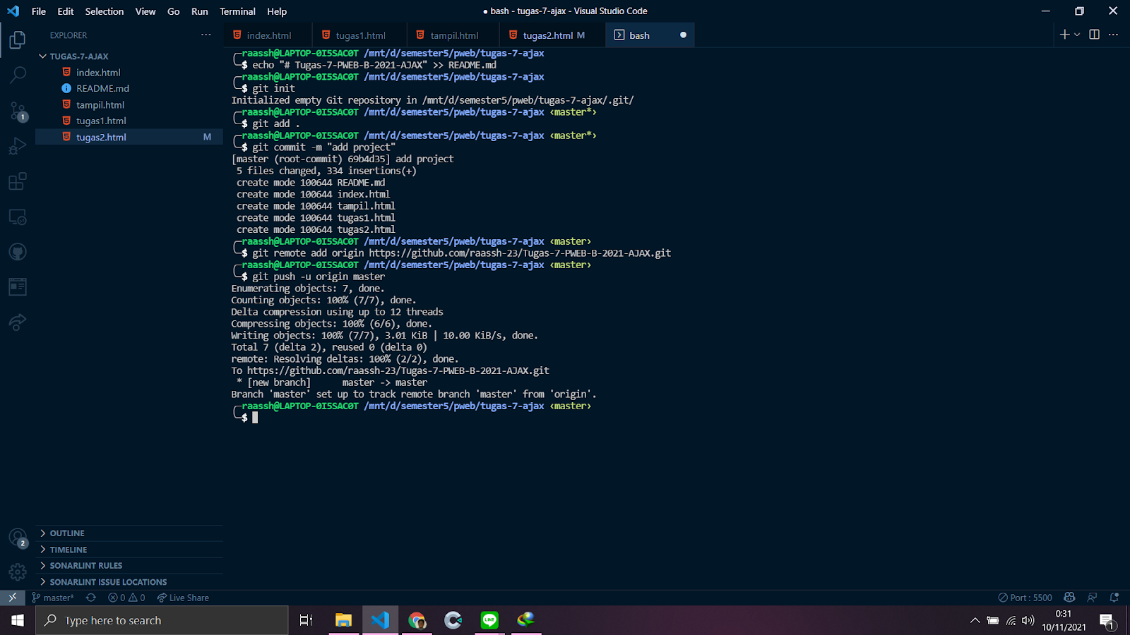Select tugas2.html in the Explorer file tree

(129, 137)
